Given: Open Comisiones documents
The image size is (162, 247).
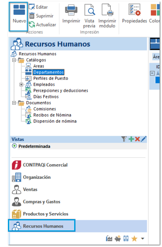Looking at the screenshot, I should 45,109.
